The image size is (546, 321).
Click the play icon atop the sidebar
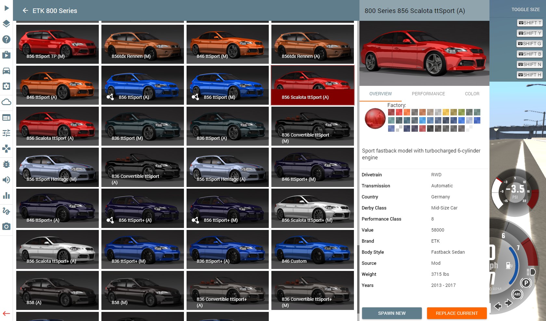click(6, 8)
